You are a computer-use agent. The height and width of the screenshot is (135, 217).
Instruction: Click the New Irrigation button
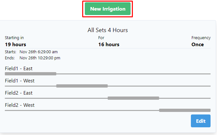108,9
